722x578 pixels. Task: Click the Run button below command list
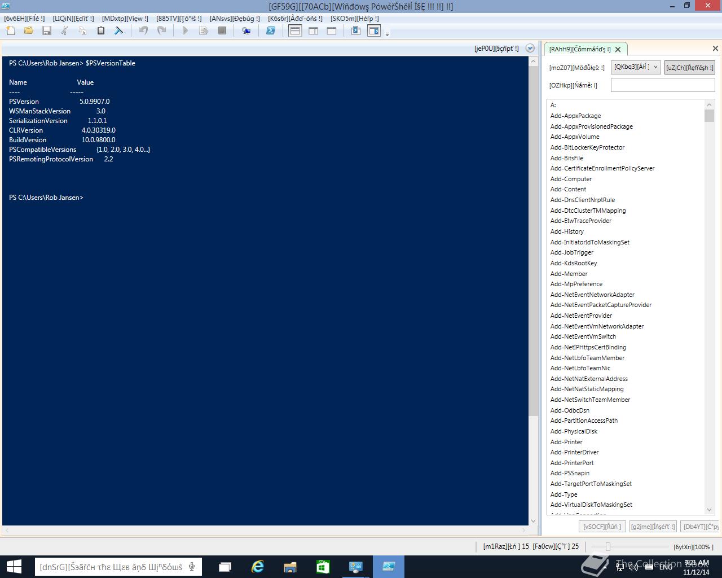coord(602,527)
